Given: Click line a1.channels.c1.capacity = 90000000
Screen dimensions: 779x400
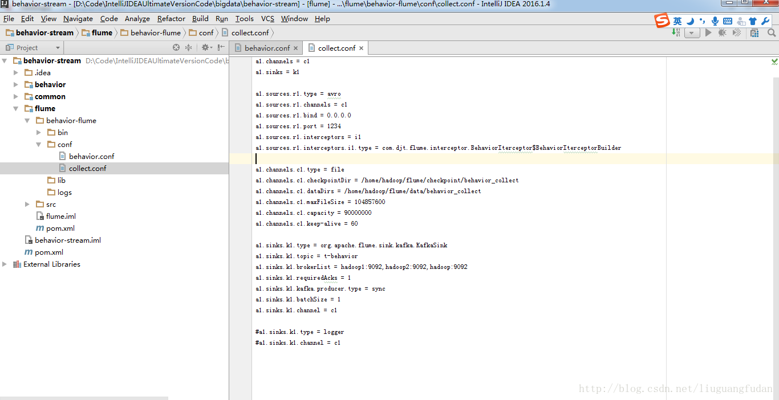Looking at the screenshot, I should (314, 213).
